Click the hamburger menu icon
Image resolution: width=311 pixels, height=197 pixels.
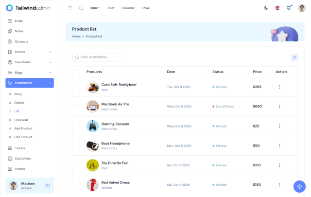pos(70,8)
